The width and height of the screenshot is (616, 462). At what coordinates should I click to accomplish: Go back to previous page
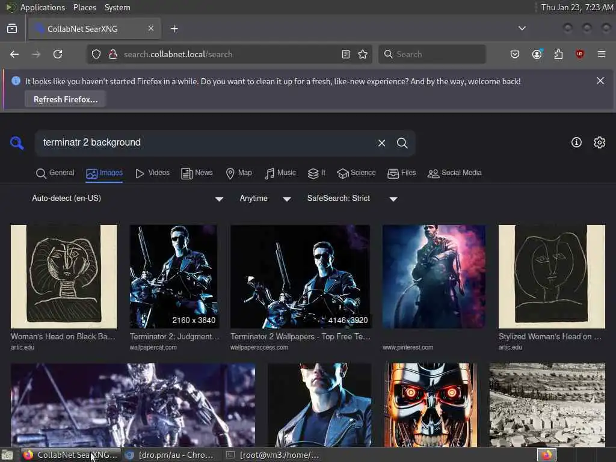click(14, 54)
